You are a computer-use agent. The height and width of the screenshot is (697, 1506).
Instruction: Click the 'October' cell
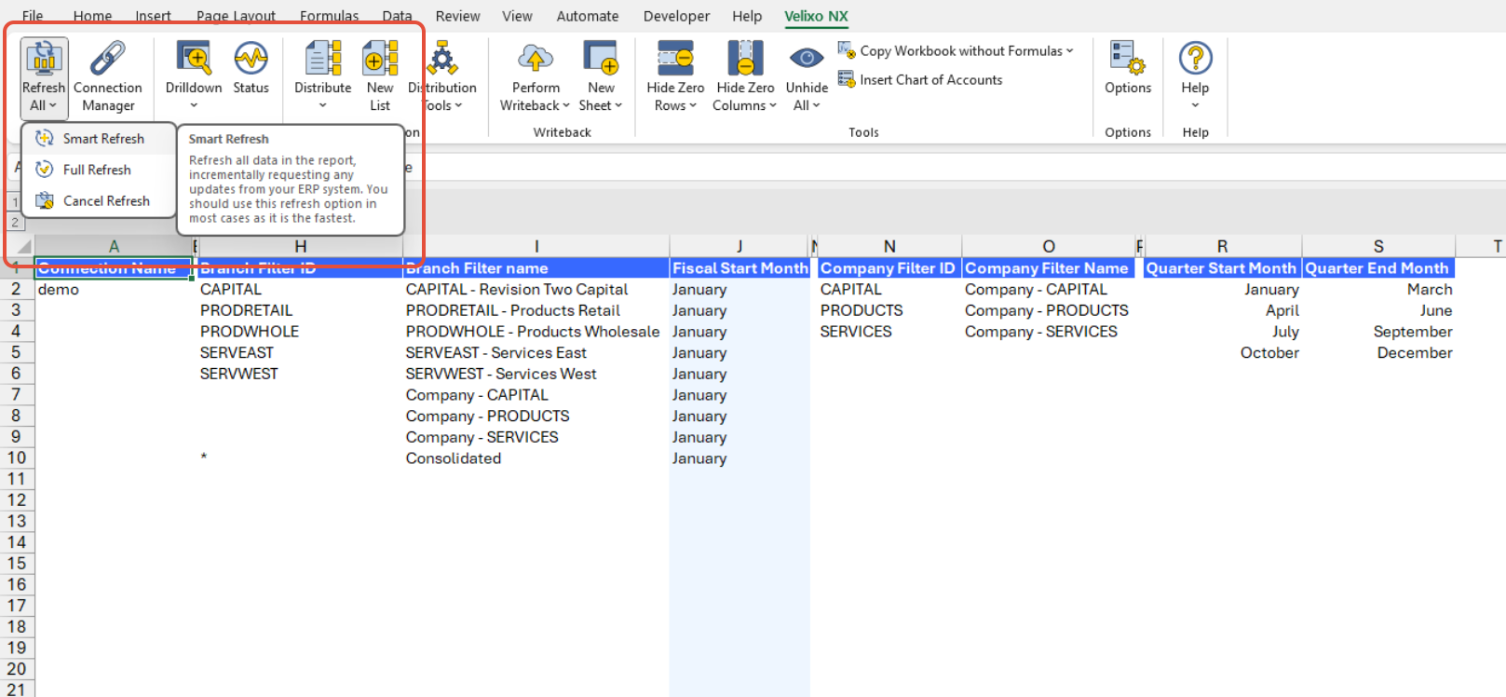1222,353
